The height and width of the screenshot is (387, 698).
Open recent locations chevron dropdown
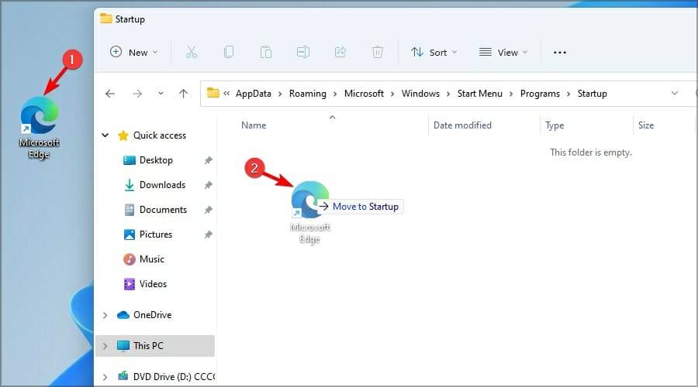pyautogui.click(x=161, y=94)
